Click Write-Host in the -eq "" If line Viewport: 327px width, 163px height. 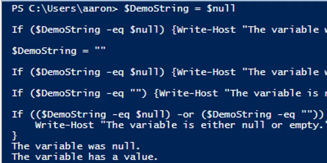click(189, 93)
